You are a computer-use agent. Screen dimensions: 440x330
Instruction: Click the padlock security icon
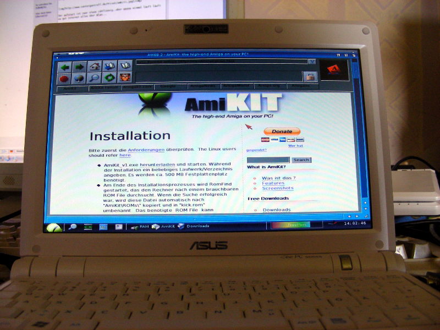pos(310,76)
